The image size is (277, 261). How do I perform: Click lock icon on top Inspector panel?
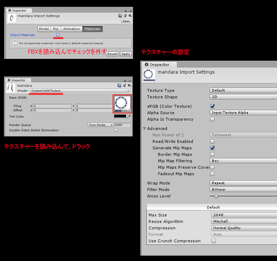(x=125, y=11)
